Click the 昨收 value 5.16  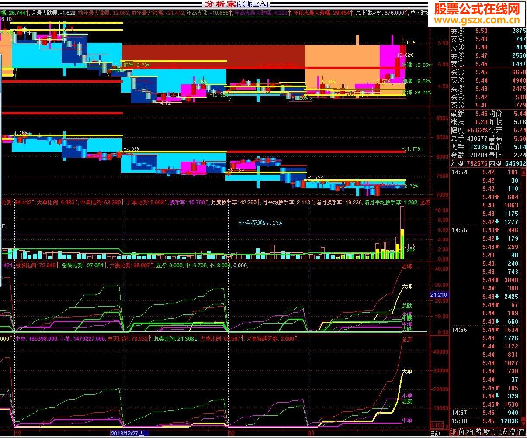520,122
